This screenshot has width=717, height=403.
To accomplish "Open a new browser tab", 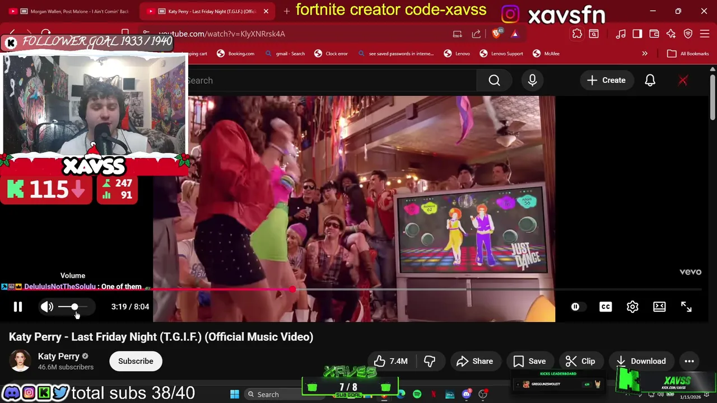I will [x=286, y=11].
